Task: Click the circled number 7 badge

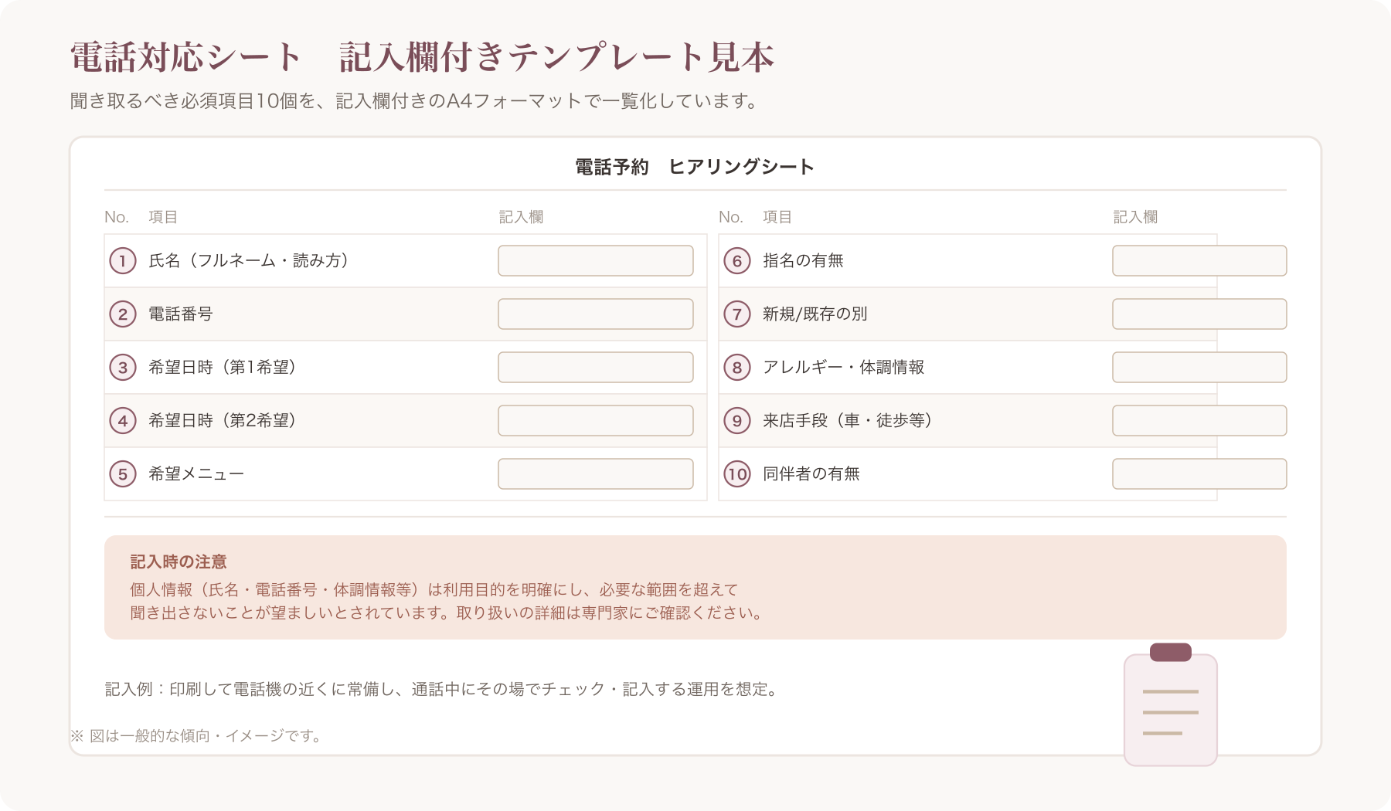Action: pos(737,314)
